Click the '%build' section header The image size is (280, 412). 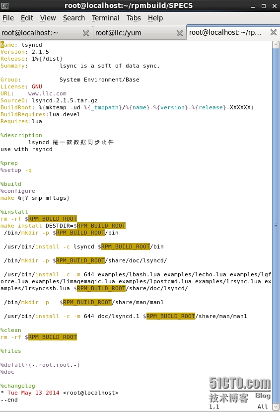(x=11, y=184)
